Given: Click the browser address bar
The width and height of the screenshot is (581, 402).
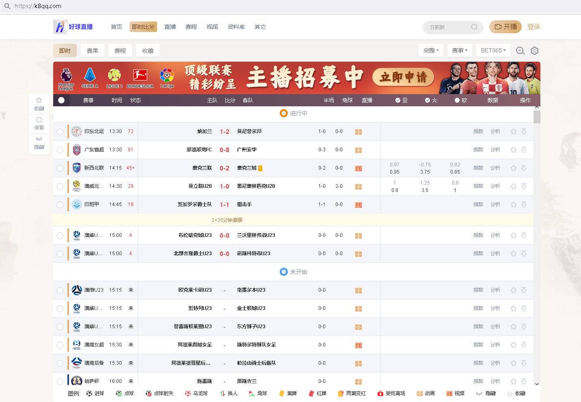Looking at the screenshot, I should click(290, 6).
